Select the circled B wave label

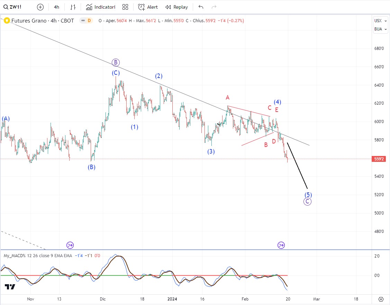[116, 62]
